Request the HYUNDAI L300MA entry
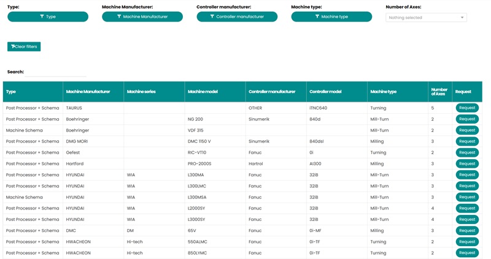 (467, 175)
